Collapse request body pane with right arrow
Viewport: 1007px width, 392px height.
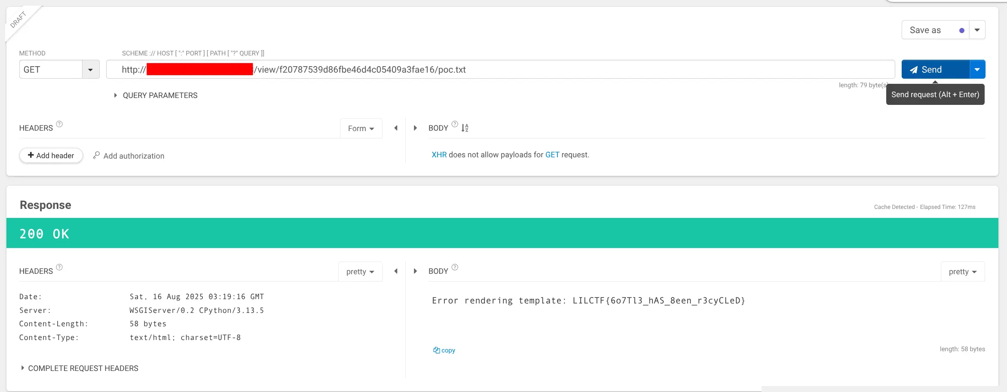(415, 128)
